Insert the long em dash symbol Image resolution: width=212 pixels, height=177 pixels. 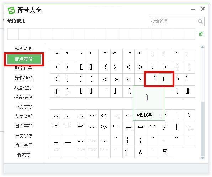pyautogui.click(x=68, y=140)
